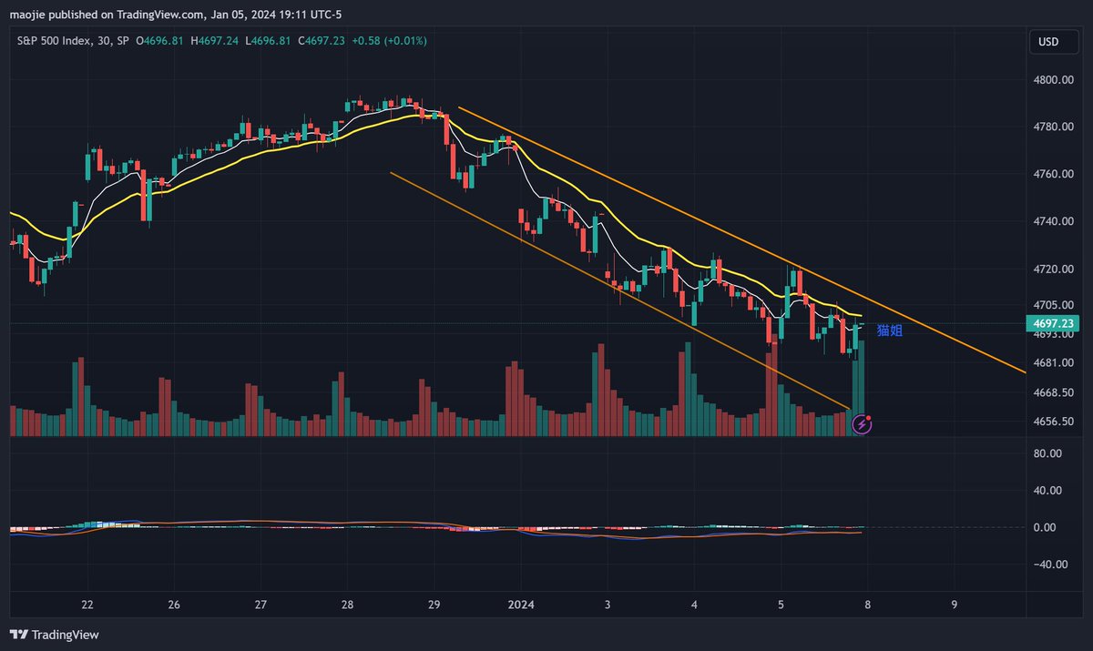Select the teal current price label 4697.23
Screen dimensions: 1093x651
tap(1053, 323)
